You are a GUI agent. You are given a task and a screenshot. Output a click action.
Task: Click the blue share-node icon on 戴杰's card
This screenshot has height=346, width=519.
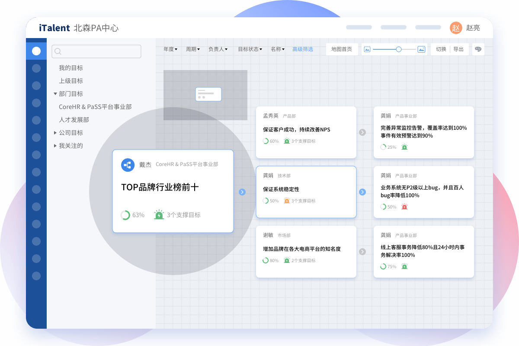[127, 165]
